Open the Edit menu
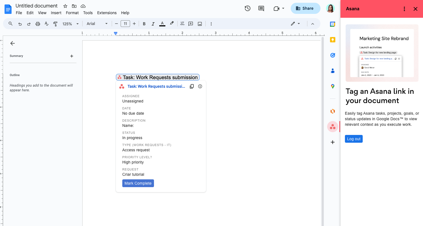423x226 pixels. pos(30,13)
